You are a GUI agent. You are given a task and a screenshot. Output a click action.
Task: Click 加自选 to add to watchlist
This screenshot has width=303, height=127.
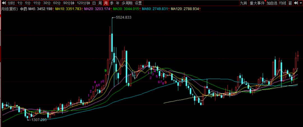272,3
